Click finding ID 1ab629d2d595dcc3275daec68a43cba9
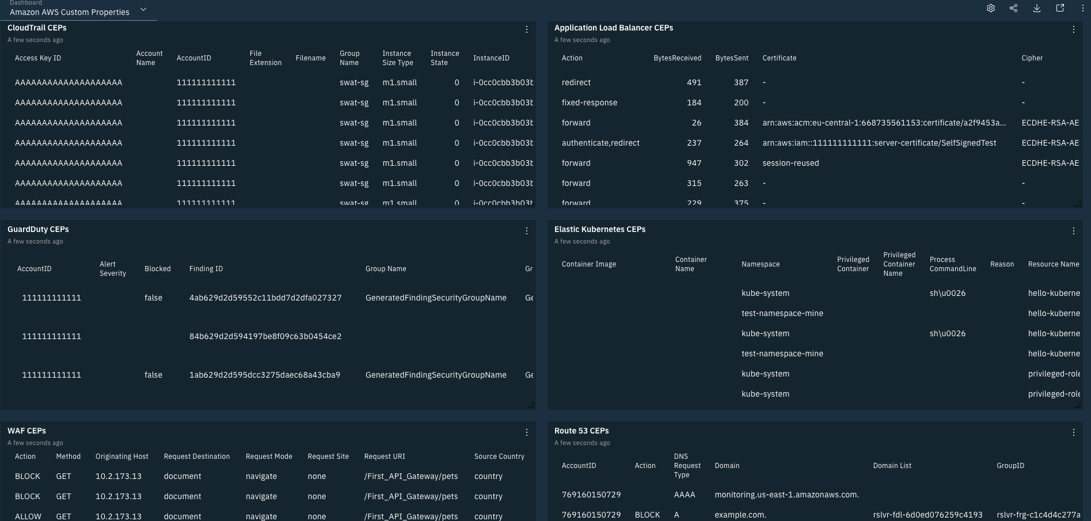 click(x=265, y=375)
